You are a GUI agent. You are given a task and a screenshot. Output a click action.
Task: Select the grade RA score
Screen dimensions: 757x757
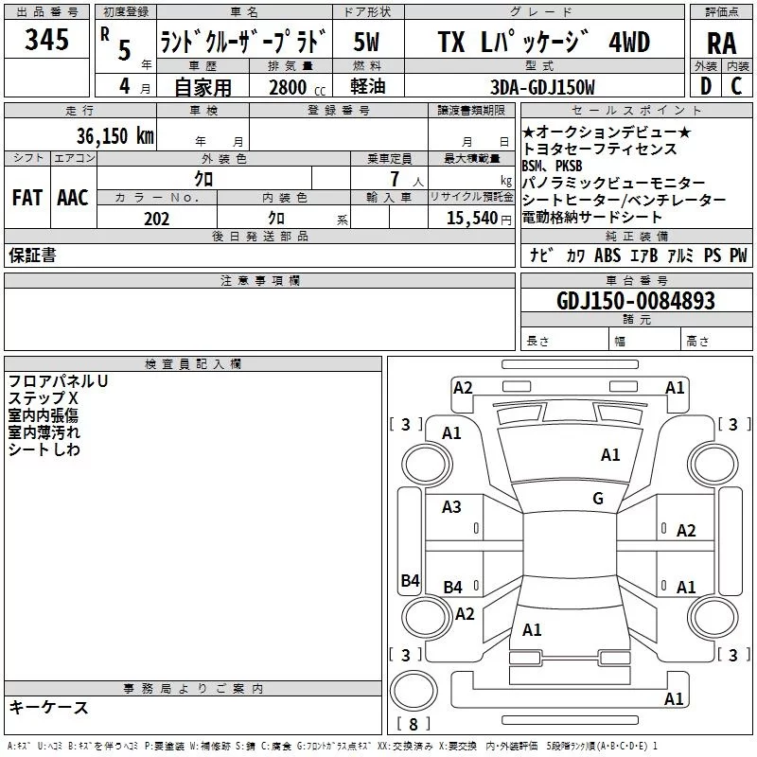coord(721,44)
